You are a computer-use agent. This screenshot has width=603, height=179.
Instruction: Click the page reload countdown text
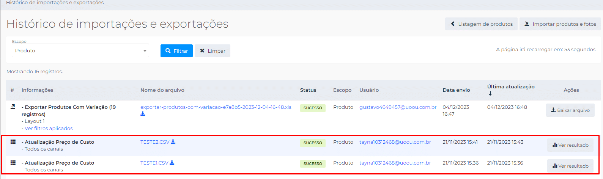click(546, 50)
